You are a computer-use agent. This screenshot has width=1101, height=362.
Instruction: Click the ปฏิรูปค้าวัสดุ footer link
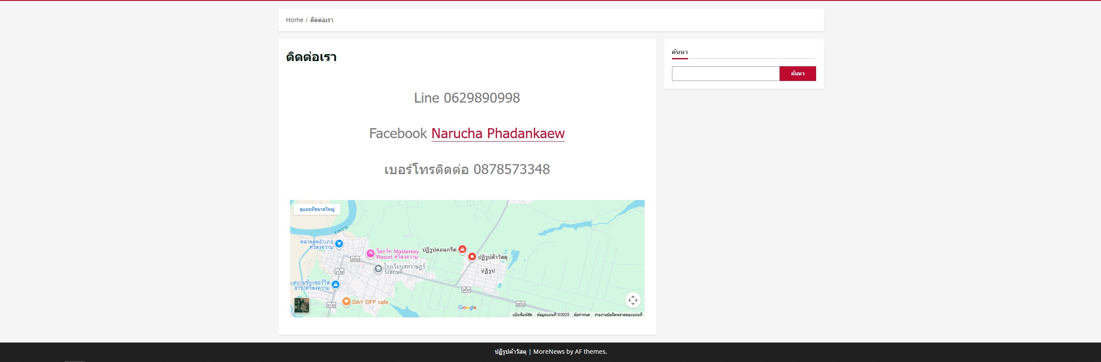pos(510,352)
